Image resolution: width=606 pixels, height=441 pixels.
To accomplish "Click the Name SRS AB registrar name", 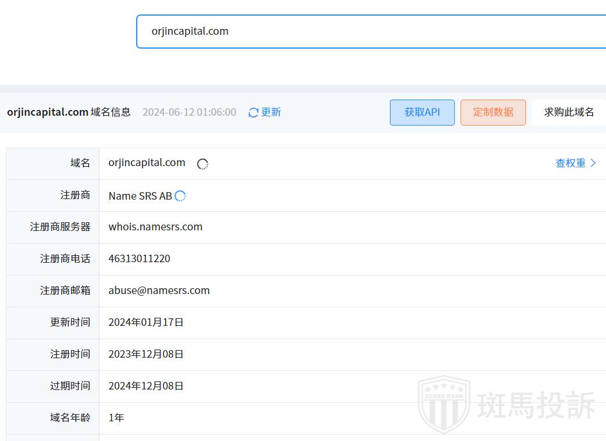I will (x=140, y=196).
